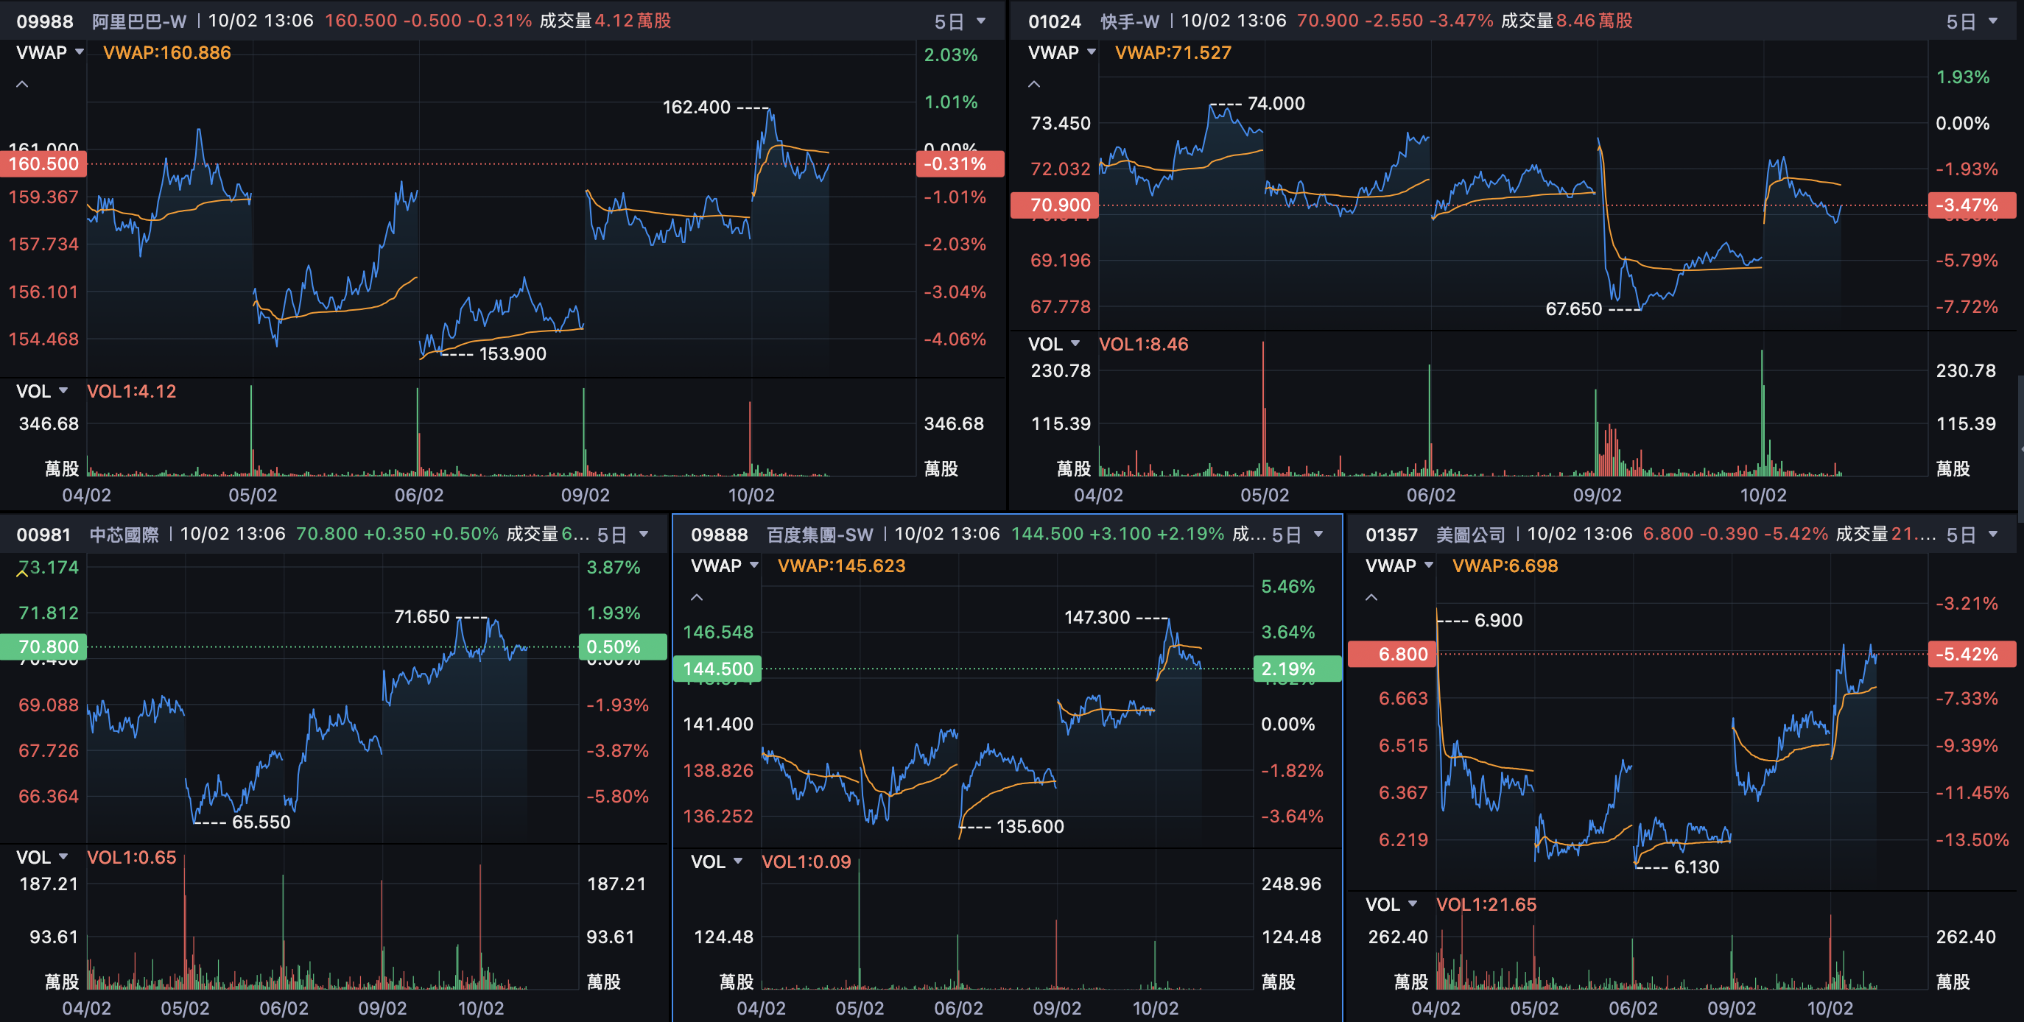Open the Alibaba VOL indicator dropdown
The height and width of the screenshot is (1022, 2024).
(42, 391)
